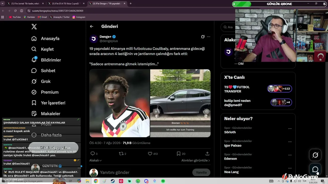This screenshot has width=328, height=184.
Task: Open the Haritalar bookmark
Action: pos(29,17)
